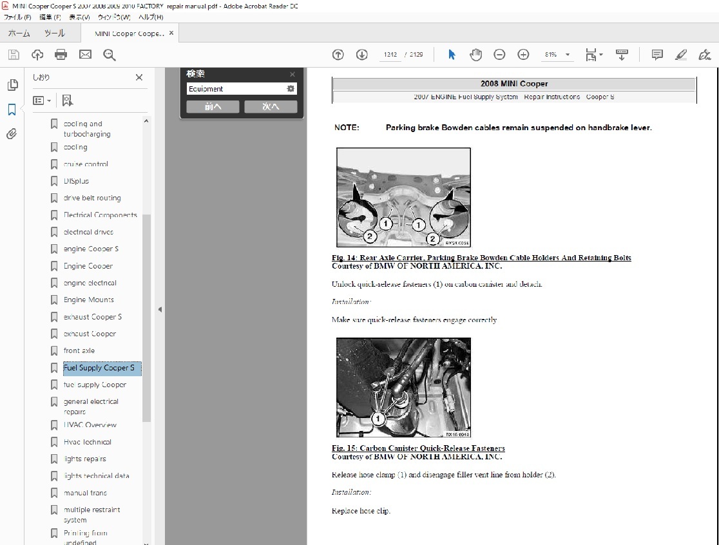Toggle the attachments paperclip panel

point(12,134)
